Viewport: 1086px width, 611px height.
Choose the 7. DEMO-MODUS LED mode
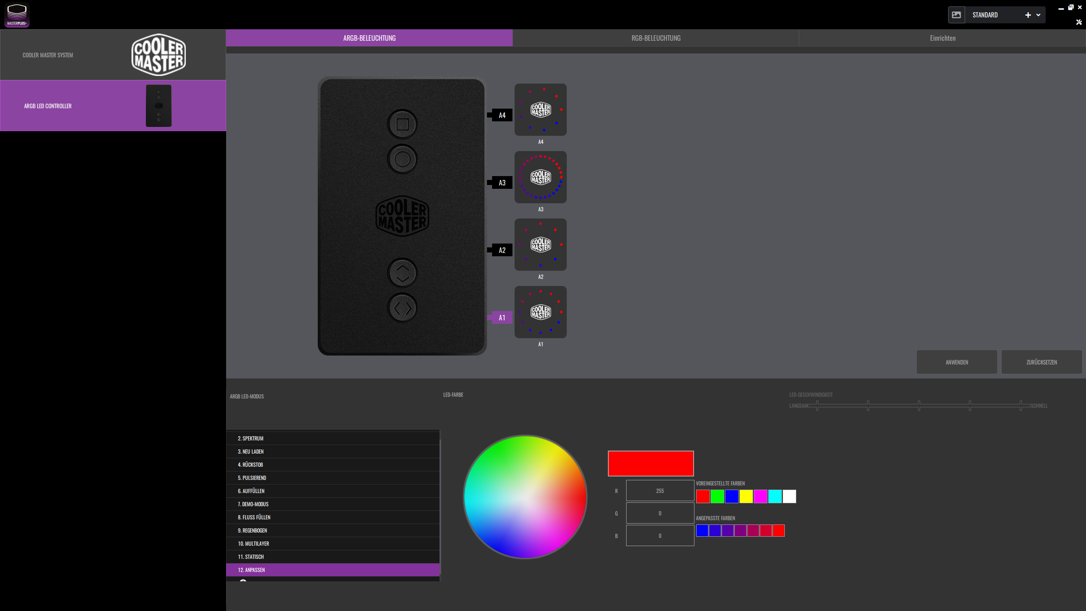[333, 504]
